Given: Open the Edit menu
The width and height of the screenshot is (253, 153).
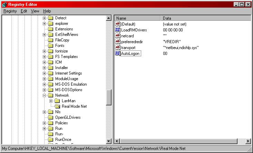Looking at the screenshot, I should [24, 11].
